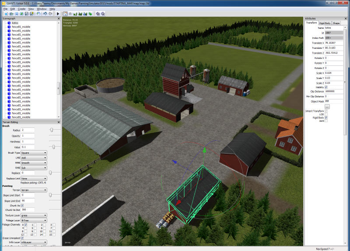Switch to the Transform tab

pos(311,23)
